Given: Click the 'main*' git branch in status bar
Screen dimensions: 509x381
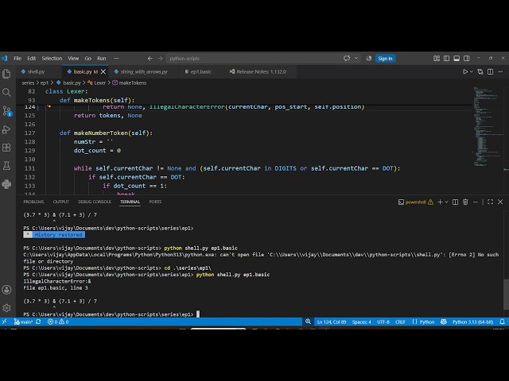Looking at the screenshot, I should coord(23,321).
